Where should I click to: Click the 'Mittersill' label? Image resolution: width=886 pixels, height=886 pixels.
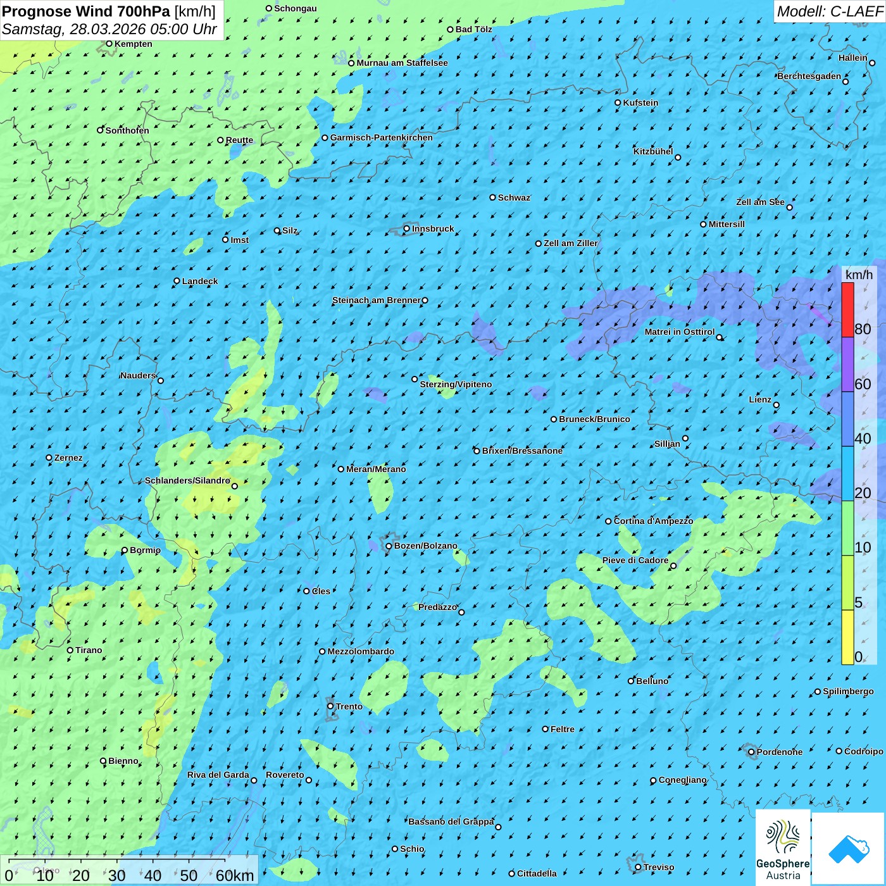click(x=727, y=224)
